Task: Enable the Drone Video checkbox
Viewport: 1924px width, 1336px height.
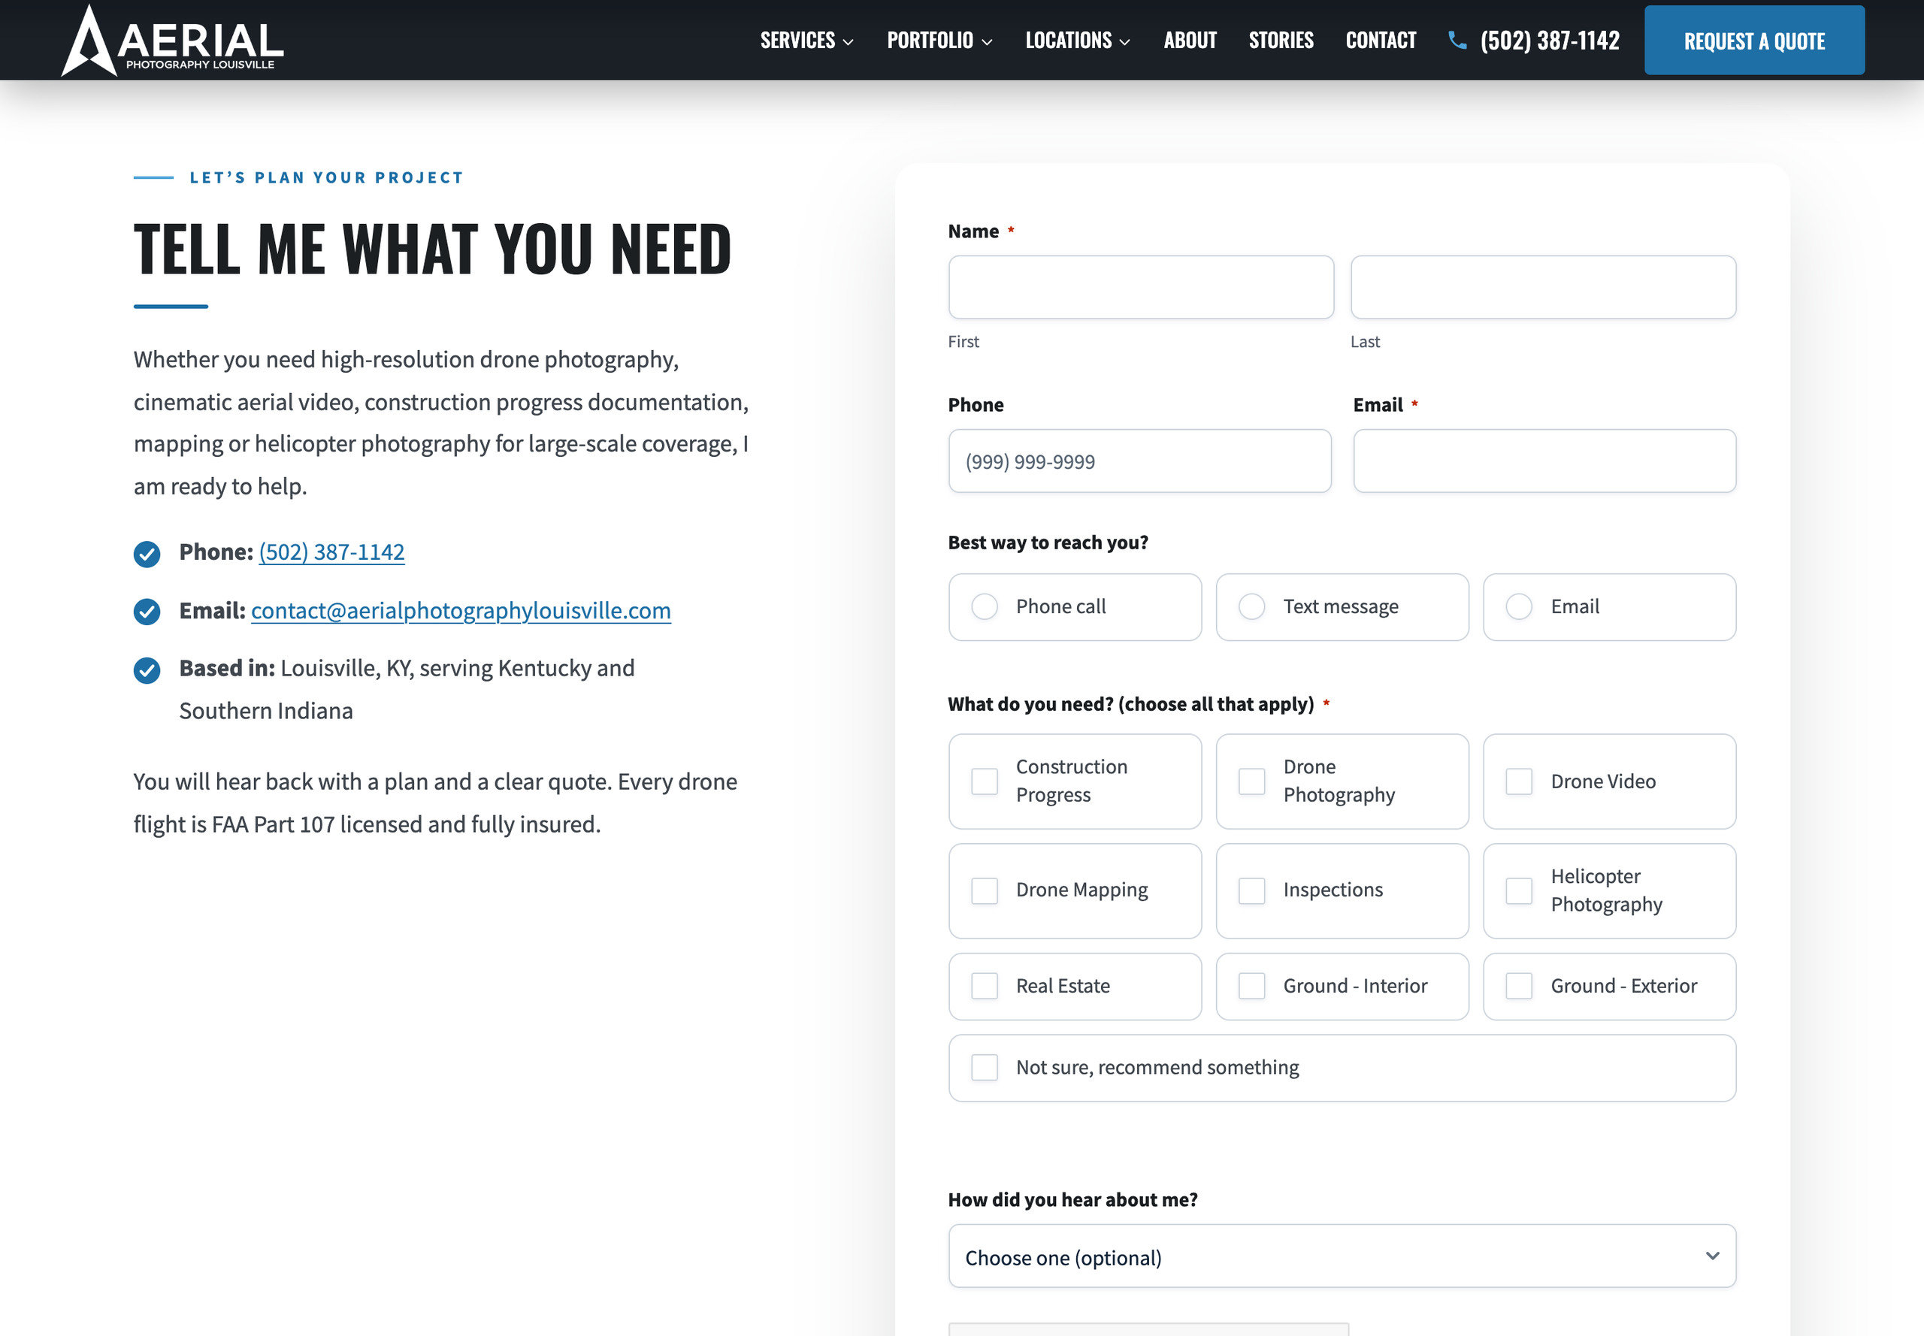Action: (x=1518, y=782)
